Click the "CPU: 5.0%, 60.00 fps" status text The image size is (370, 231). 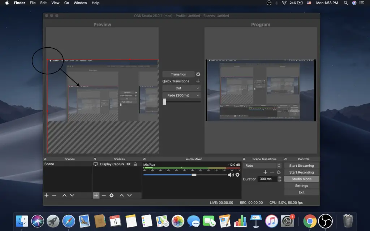pos(286,203)
